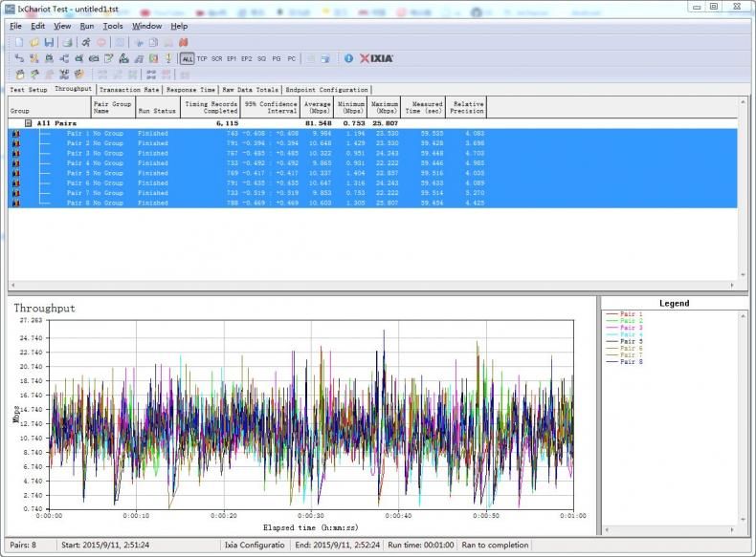The width and height of the screenshot is (756, 557).
Task: Click the 'Run time: 00:01:00' status text
Action: pos(421,545)
